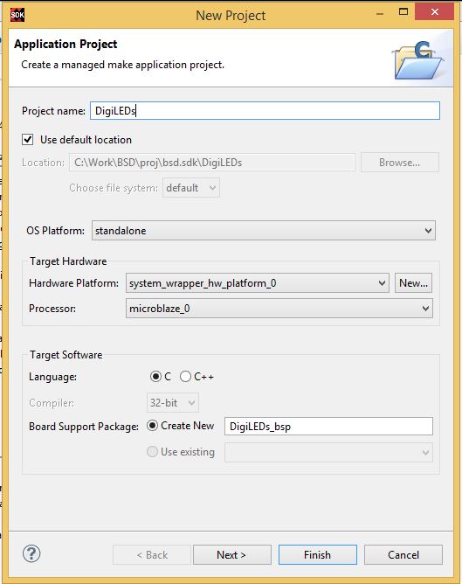This screenshot has height=584, width=462.
Task: Open the OS Platform dropdown
Action: (264, 231)
